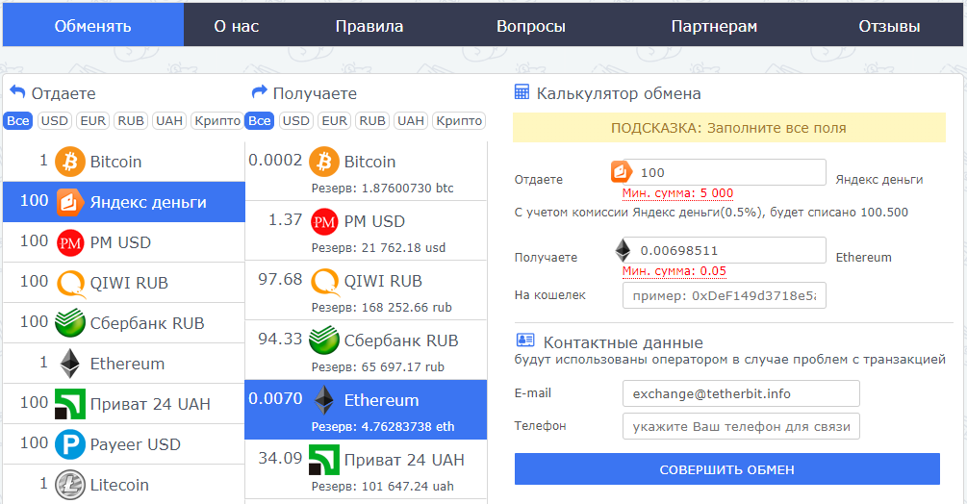Image resolution: width=967 pixels, height=504 pixels.
Task: Click the Телефон input field
Action: click(741, 426)
